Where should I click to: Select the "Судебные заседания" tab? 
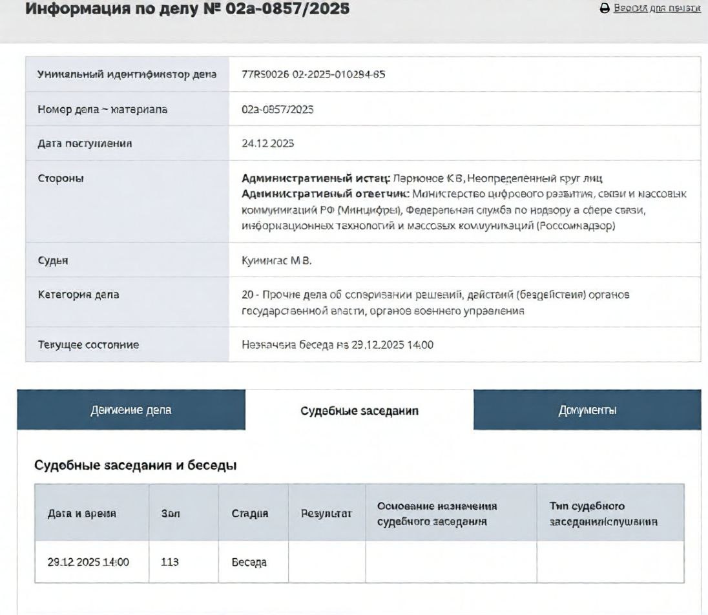coord(360,410)
